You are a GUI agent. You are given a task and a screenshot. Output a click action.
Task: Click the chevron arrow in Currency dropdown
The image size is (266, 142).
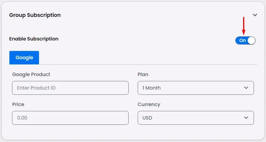pyautogui.click(x=246, y=118)
